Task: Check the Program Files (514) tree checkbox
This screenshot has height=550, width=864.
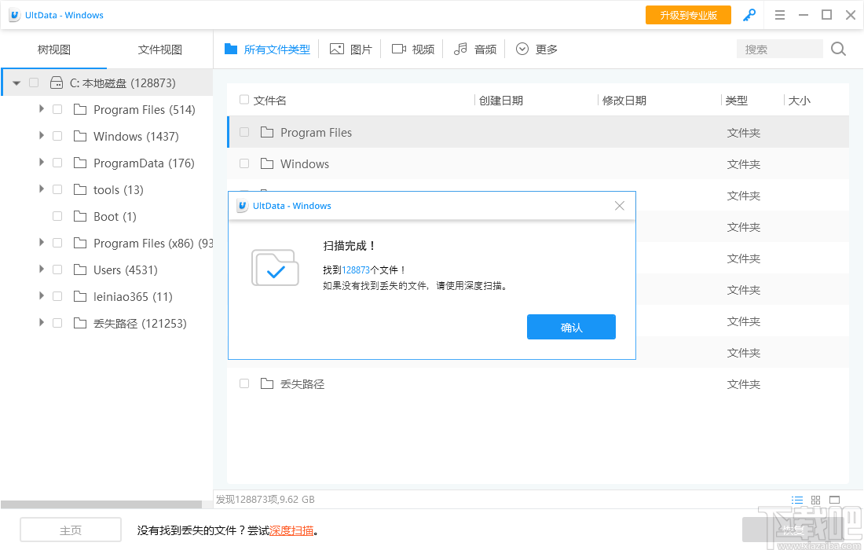Action: pyautogui.click(x=57, y=109)
